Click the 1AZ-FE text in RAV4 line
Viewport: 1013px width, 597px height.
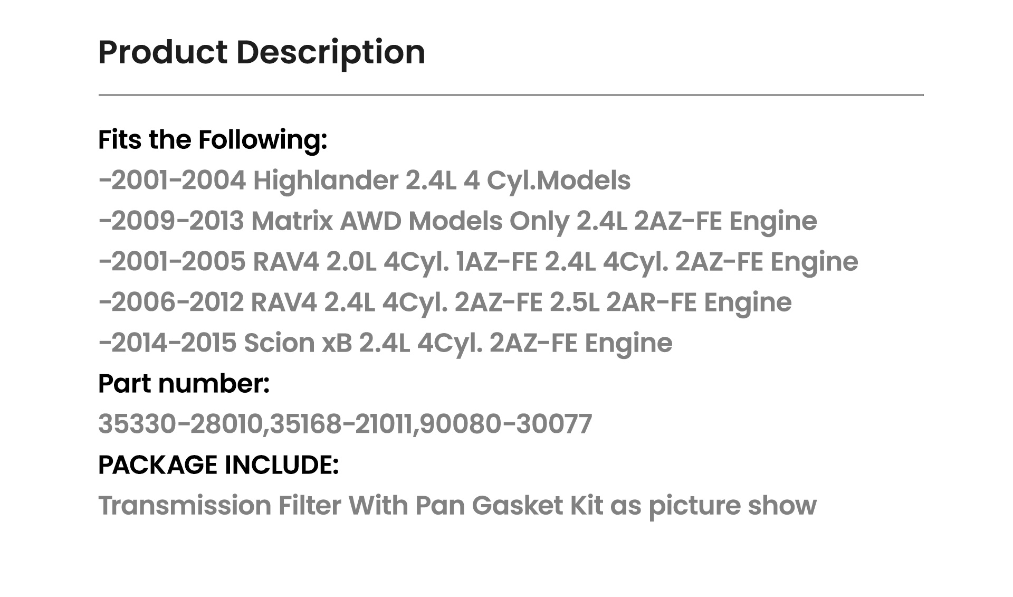pos(496,262)
